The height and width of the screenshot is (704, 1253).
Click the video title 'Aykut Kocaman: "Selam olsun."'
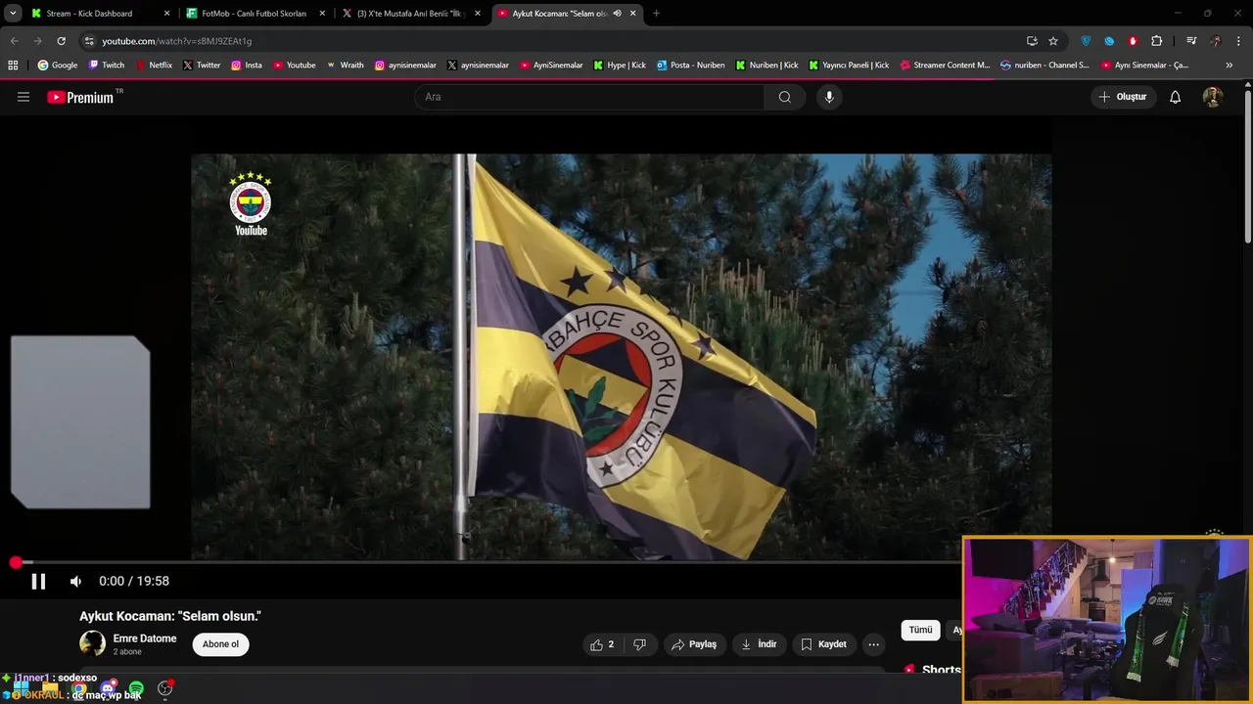point(170,616)
